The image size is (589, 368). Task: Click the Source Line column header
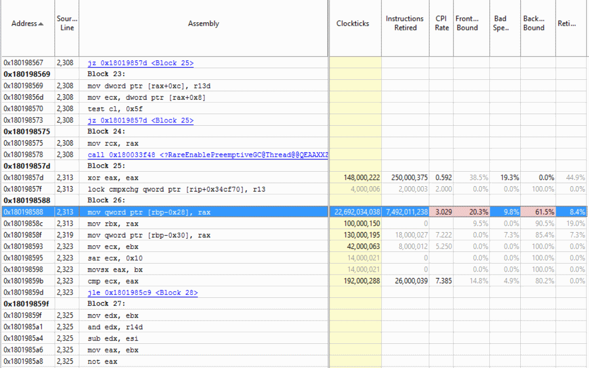click(x=66, y=23)
